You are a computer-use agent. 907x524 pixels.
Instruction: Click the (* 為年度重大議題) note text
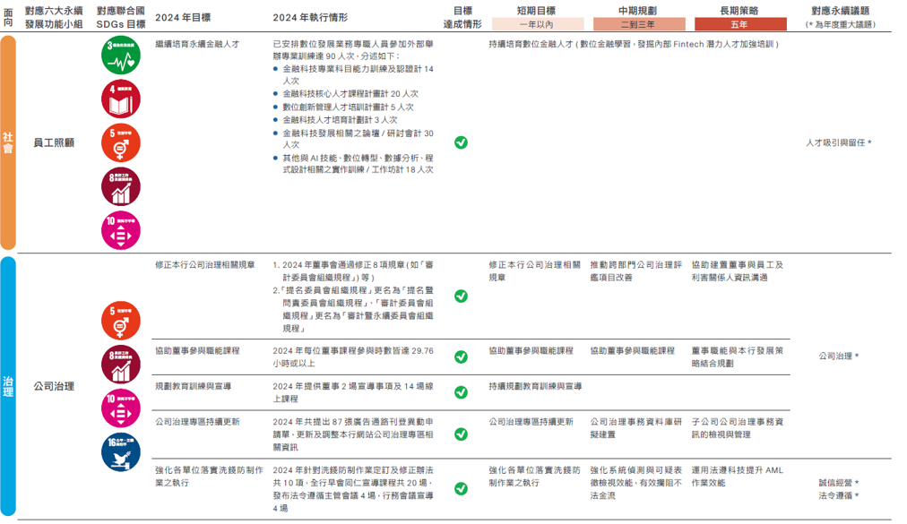pos(841,24)
